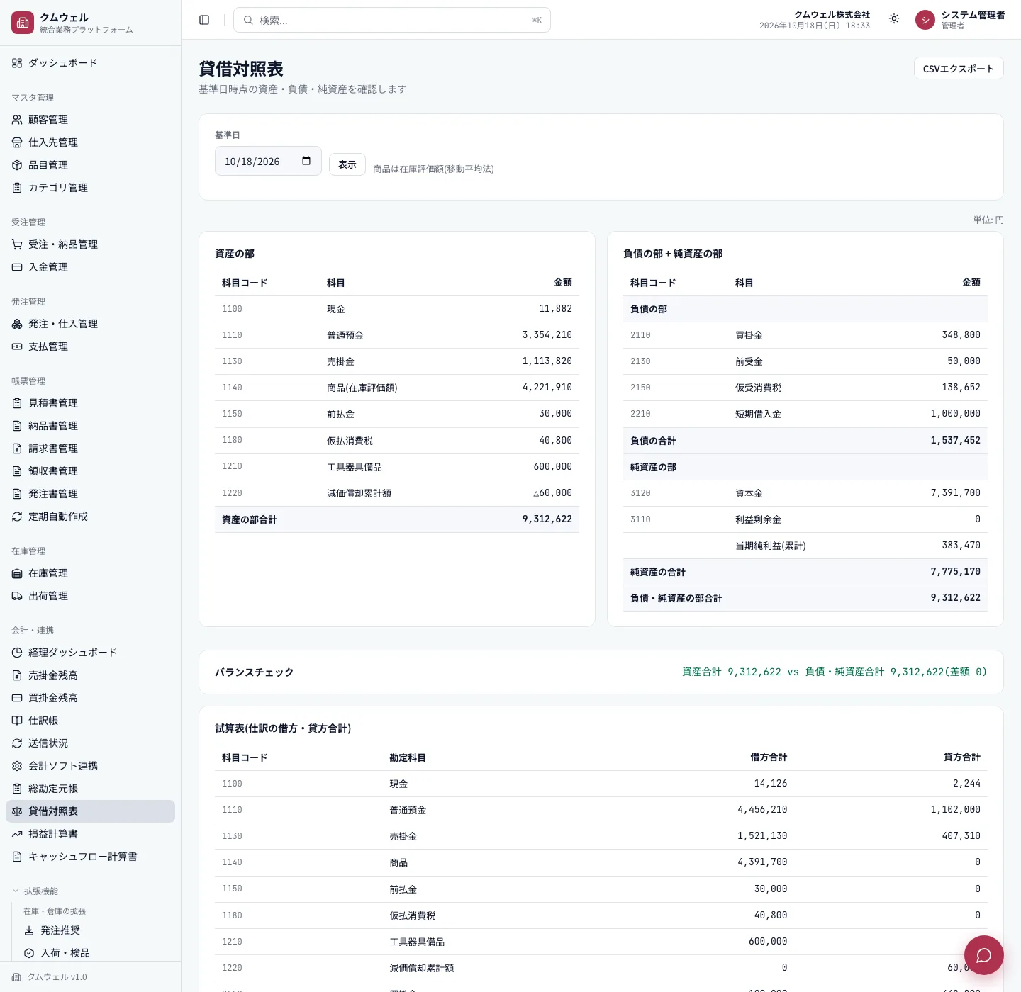
Task: Switch theme with the sun icon
Action: pos(894,19)
